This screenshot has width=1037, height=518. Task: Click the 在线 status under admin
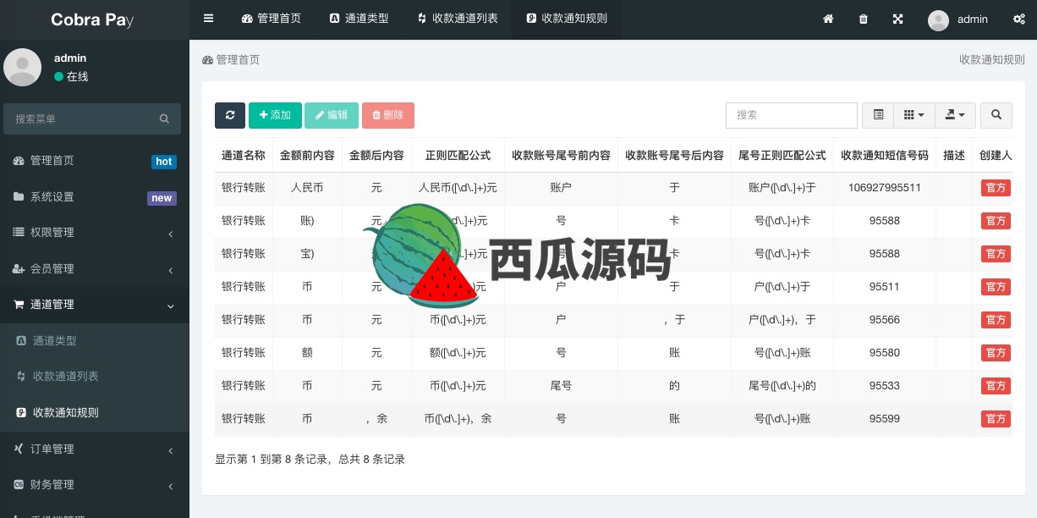[72, 77]
